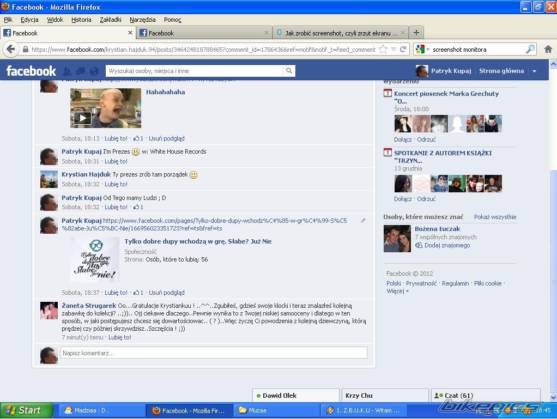This screenshot has width=557, height=419.
Task: Click edit pencil on Patryk's link comment
Action: [363, 221]
